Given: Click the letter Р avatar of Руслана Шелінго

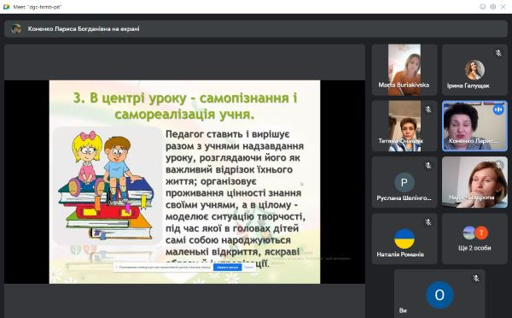Looking at the screenshot, I should click(x=404, y=182).
